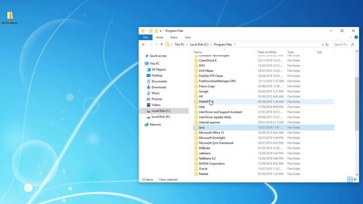This screenshot has width=363, height=204.
Task: Select the DIFX folder
Action: [x=263, y=66]
